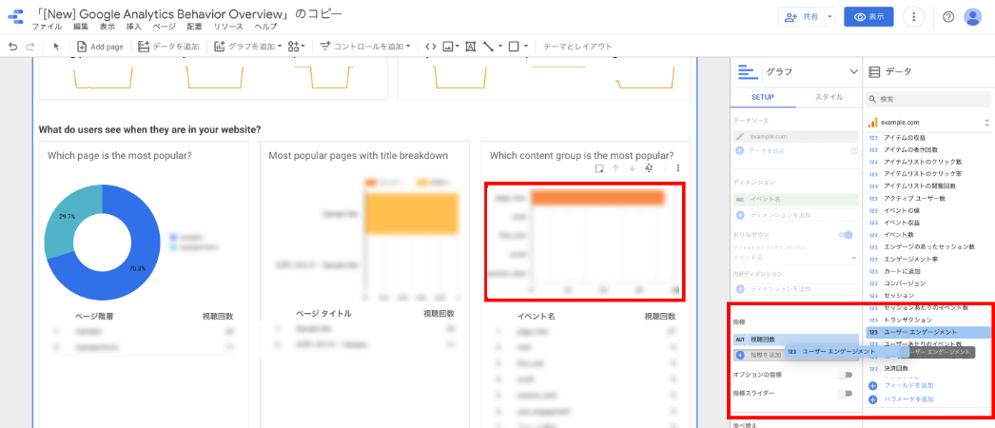The height and width of the screenshot is (428, 995).
Task: Click the bar chart type icon in panel
Action: point(749,72)
